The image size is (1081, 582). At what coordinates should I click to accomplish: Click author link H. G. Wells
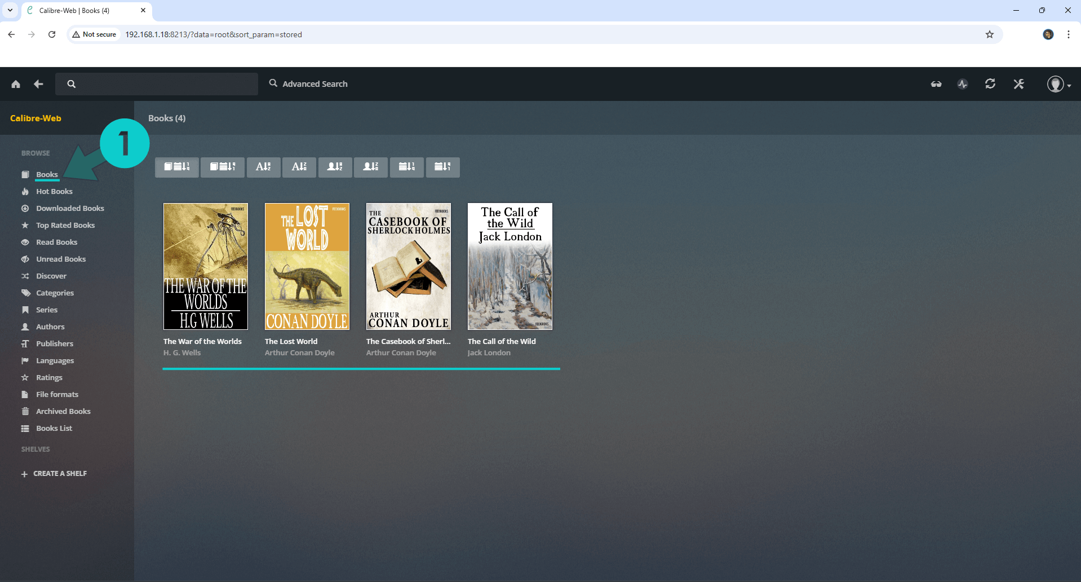click(x=182, y=352)
